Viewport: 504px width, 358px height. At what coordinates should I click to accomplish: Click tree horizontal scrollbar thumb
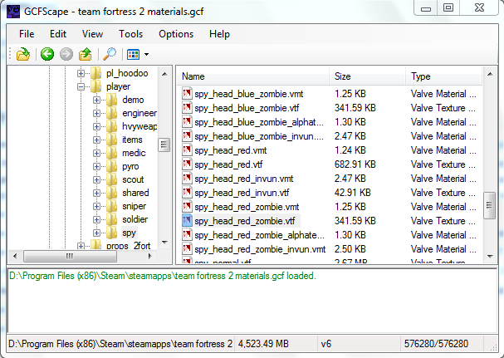click(70, 257)
